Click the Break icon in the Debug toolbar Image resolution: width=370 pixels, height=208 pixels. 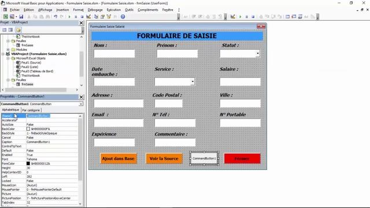(x=247, y=17)
